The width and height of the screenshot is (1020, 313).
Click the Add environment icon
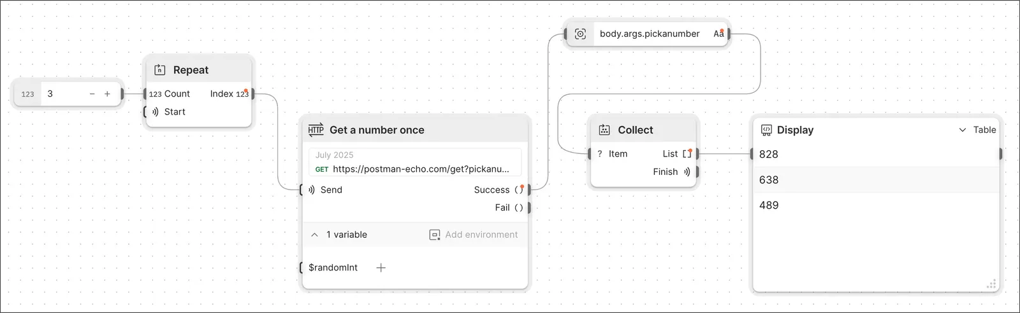tap(435, 235)
